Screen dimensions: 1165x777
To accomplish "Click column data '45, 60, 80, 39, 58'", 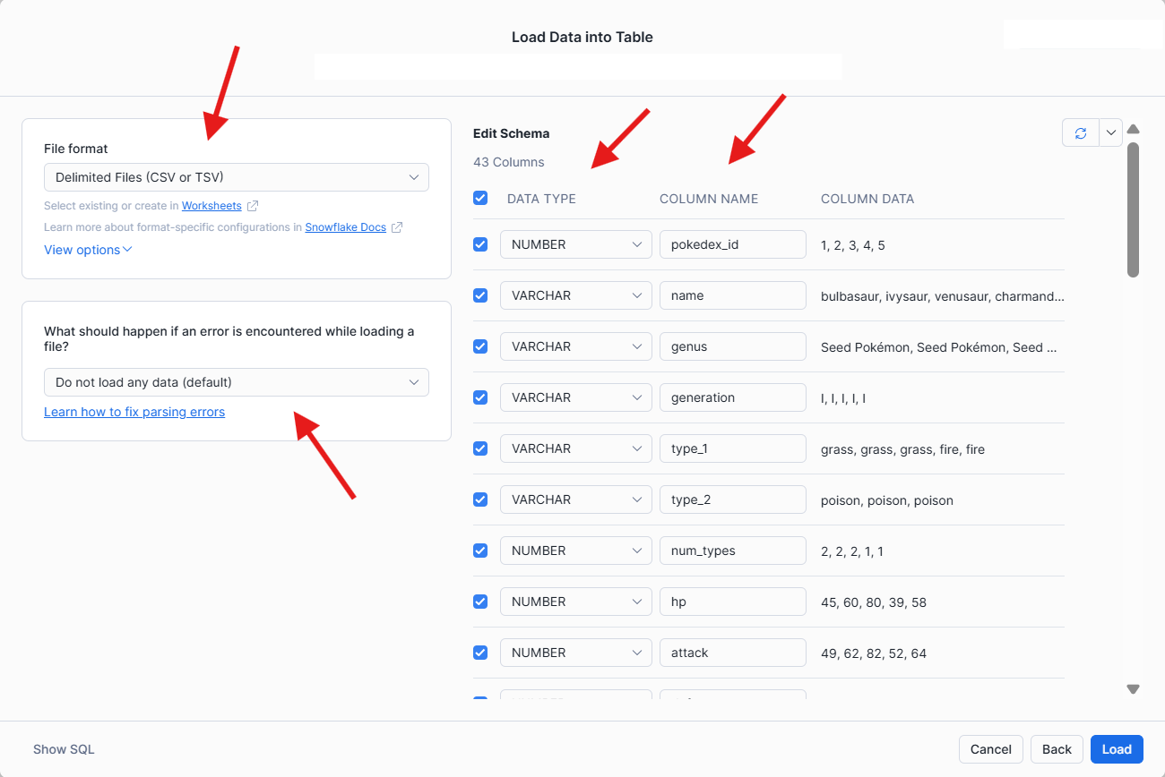I will click(x=874, y=602).
